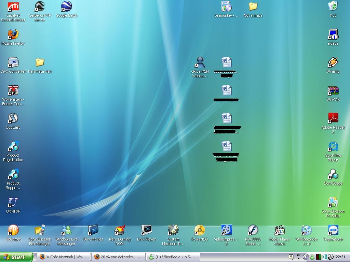Click Windows Live Messenger desktop icon

pos(66,230)
